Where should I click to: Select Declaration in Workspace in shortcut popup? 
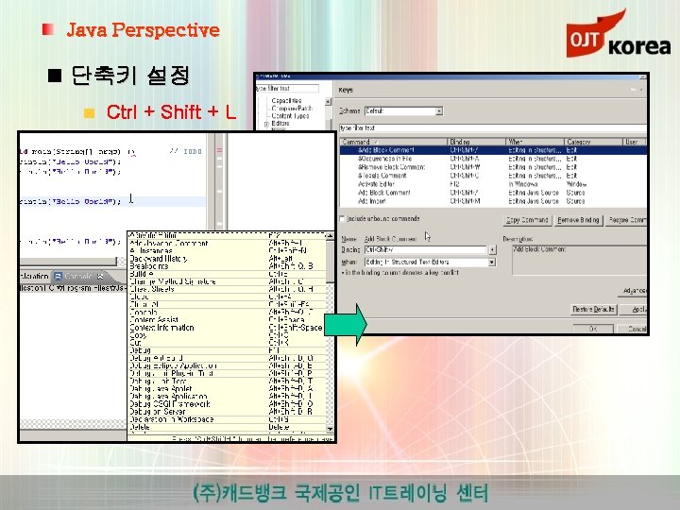click(227, 419)
